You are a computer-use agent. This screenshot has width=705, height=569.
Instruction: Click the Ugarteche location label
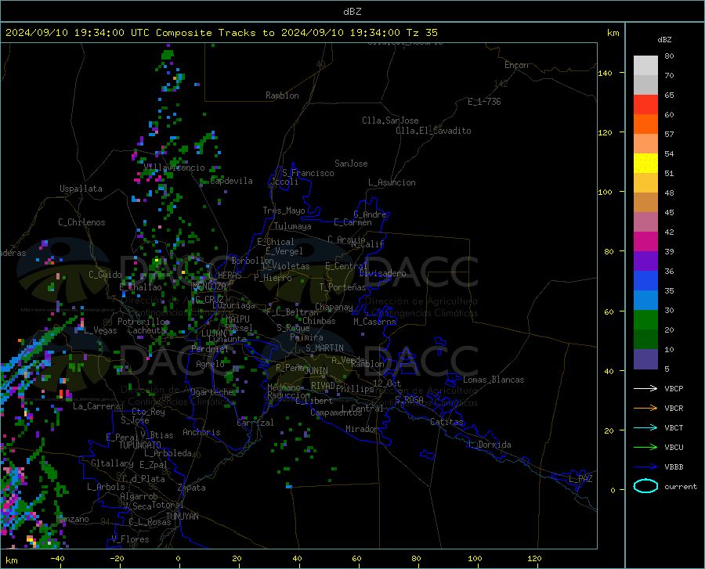pyautogui.click(x=211, y=392)
